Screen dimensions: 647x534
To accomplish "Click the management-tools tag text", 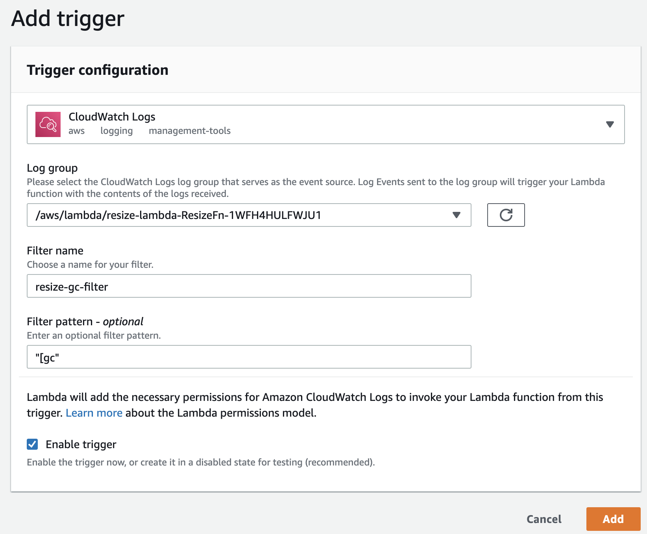I will [190, 131].
